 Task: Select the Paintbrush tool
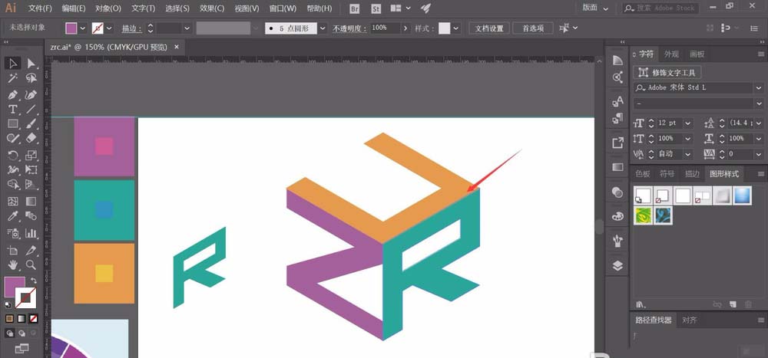tap(31, 123)
